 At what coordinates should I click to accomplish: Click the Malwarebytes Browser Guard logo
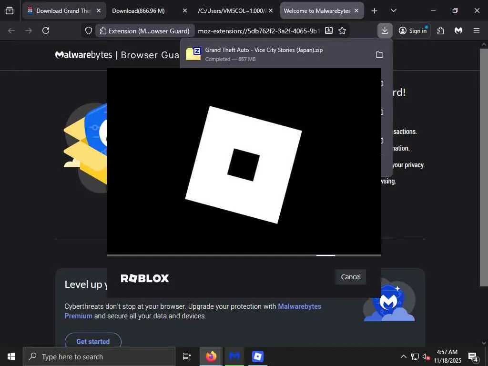[x=117, y=55]
